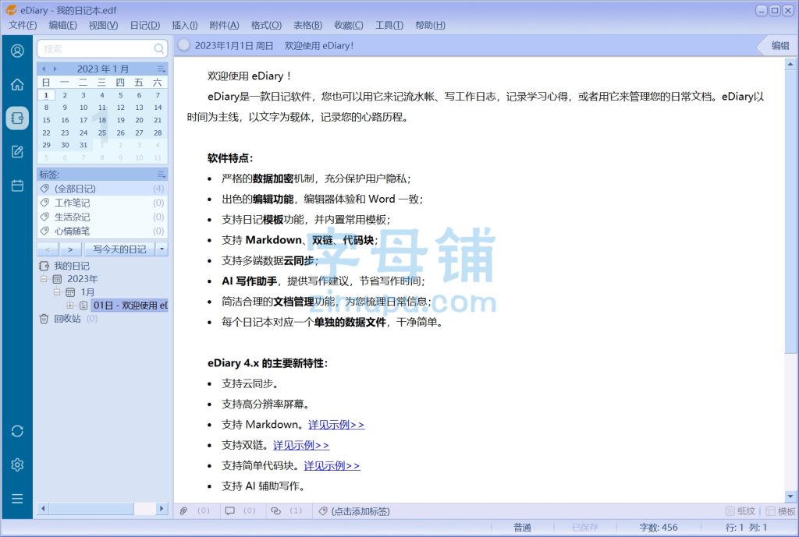Open the 帮助(H) menu
This screenshot has width=799, height=537.
pyautogui.click(x=430, y=25)
